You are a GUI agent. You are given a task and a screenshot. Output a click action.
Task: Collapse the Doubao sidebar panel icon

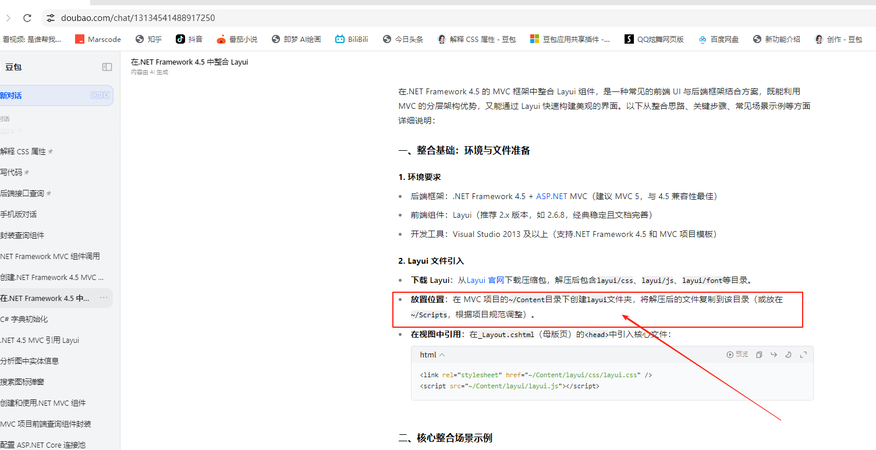pyautogui.click(x=107, y=67)
